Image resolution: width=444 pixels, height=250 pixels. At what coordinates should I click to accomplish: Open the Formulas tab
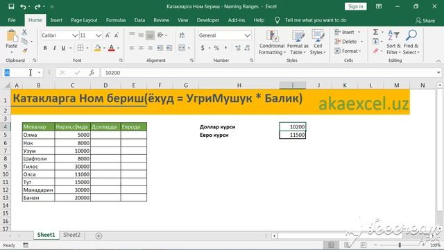pyautogui.click(x=116, y=20)
